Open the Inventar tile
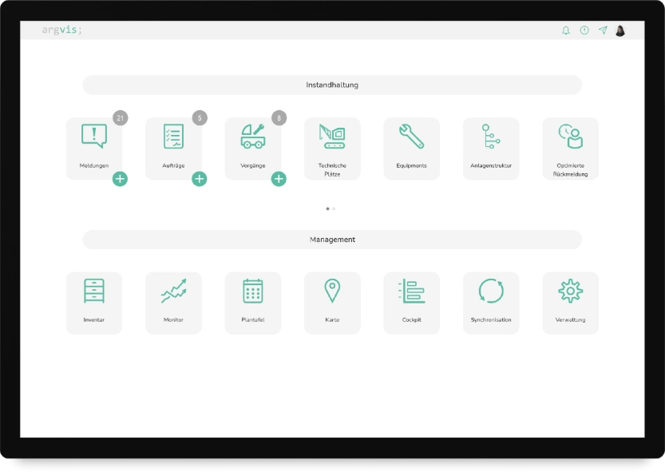The height and width of the screenshot is (476, 665). click(93, 303)
